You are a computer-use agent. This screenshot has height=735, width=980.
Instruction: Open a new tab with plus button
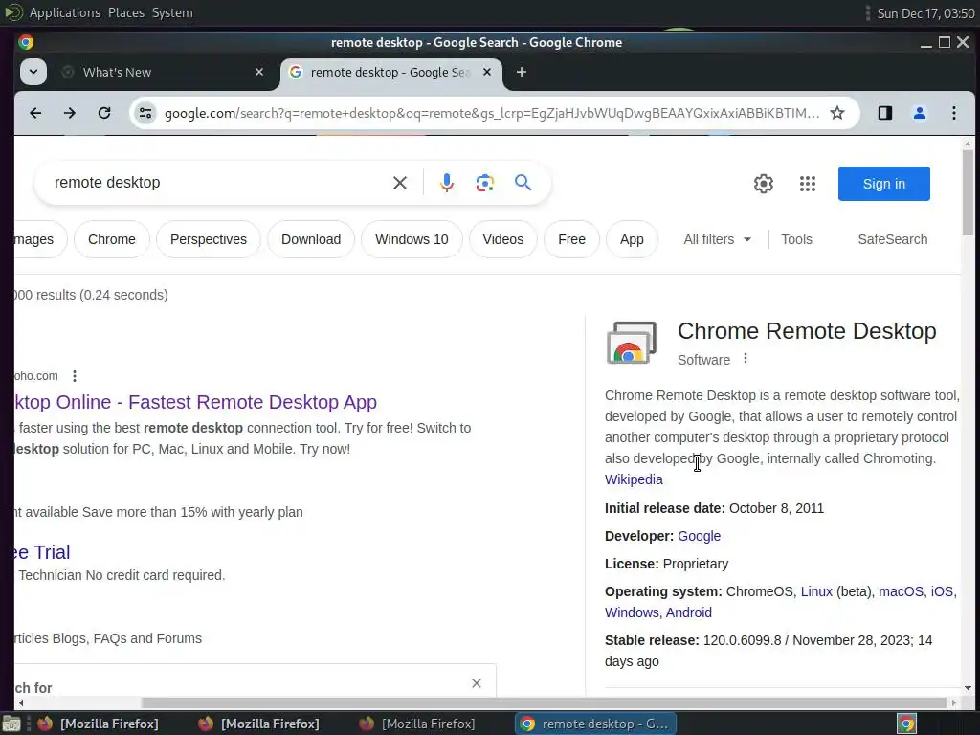(x=522, y=73)
